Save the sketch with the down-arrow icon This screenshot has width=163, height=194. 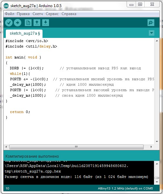click(x=45, y=22)
